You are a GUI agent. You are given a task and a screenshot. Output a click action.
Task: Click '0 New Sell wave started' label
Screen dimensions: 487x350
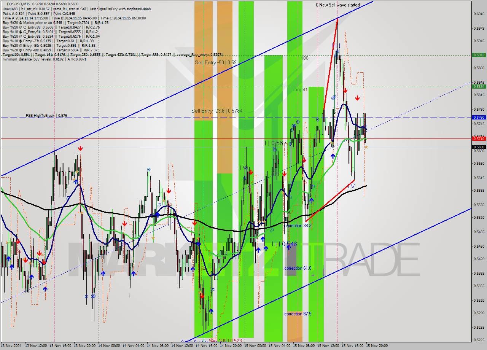[x=337, y=5]
